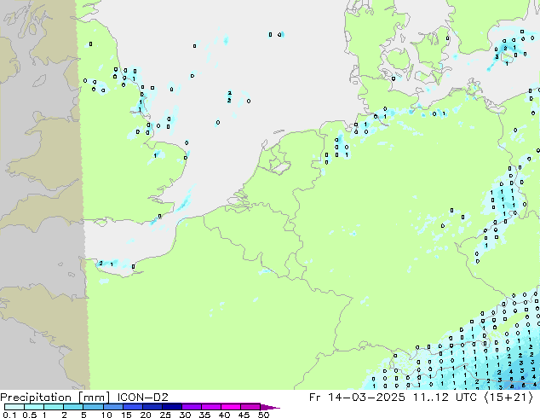Click the '[mm]' unit label

coord(94,398)
